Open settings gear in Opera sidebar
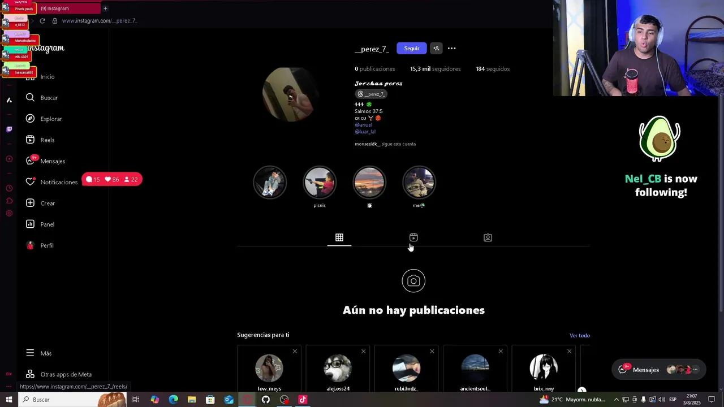This screenshot has width=724, height=407. [9, 213]
